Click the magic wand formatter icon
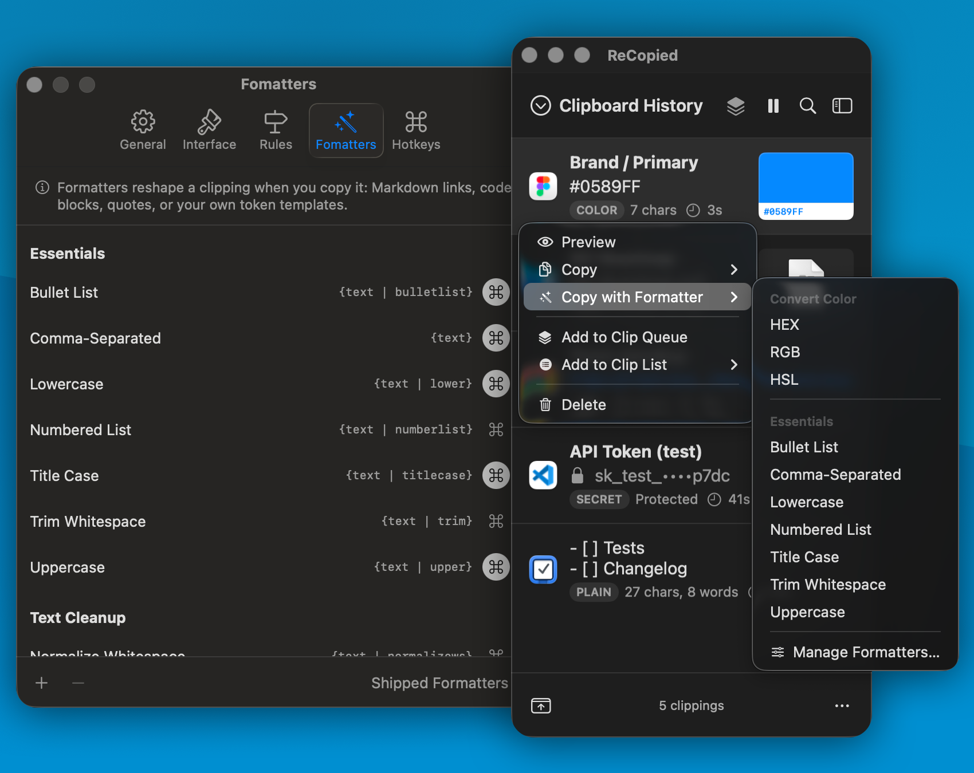974x773 pixels. pos(545,297)
